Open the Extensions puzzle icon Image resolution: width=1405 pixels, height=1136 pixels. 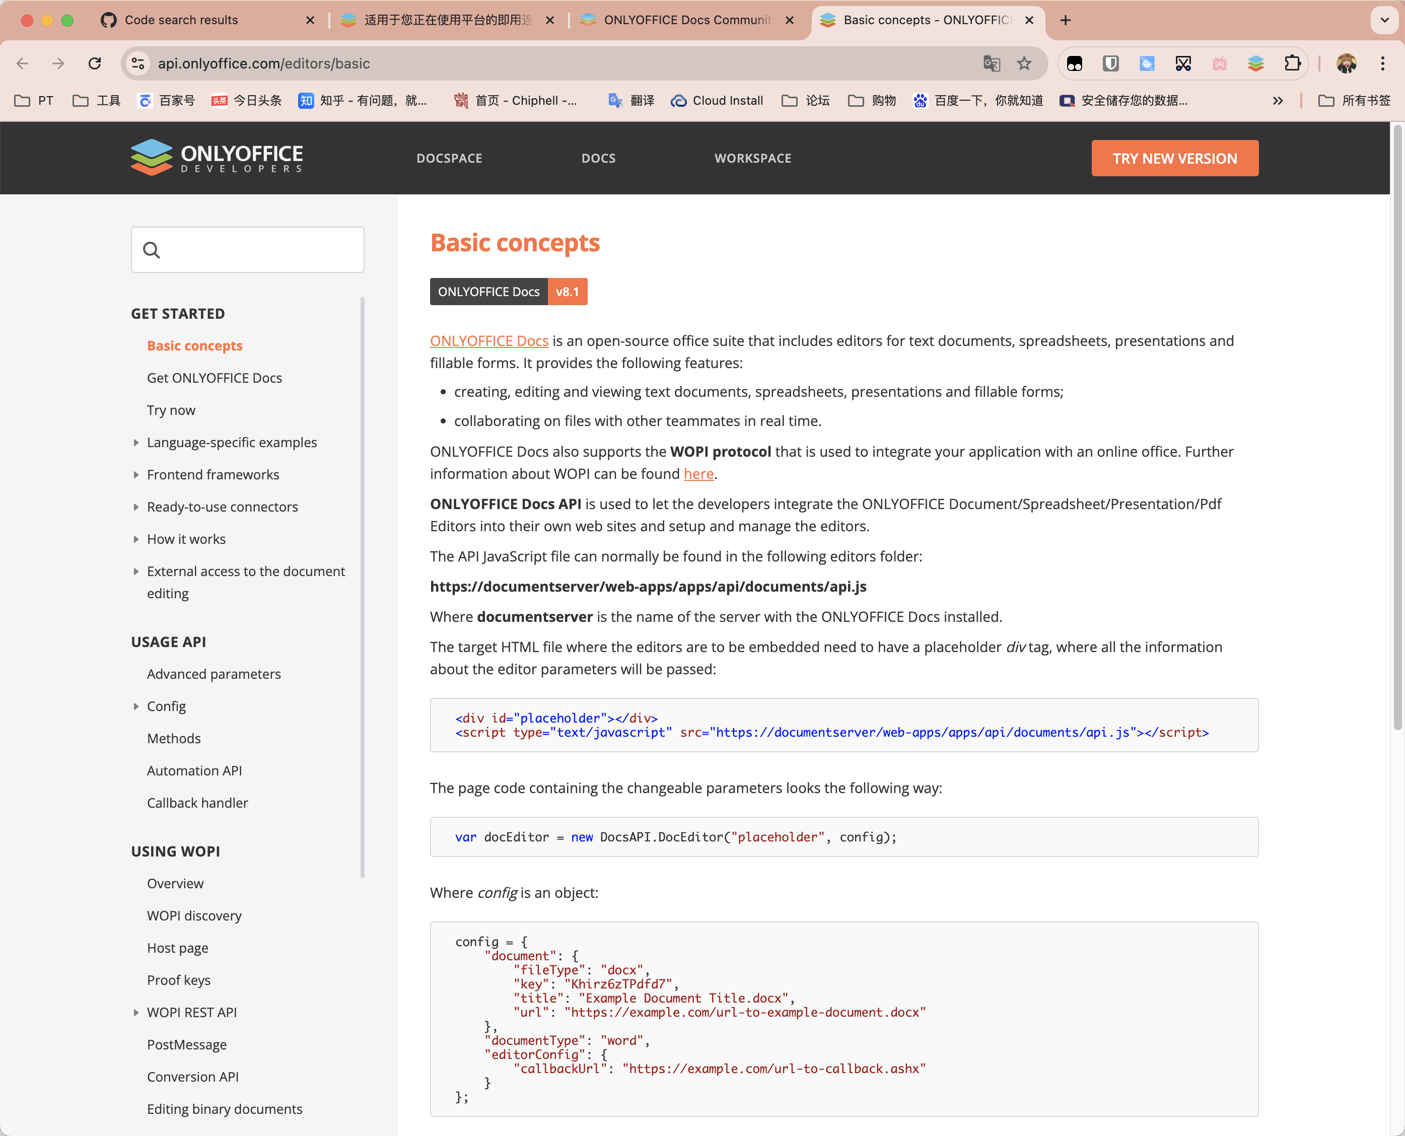coord(1292,63)
